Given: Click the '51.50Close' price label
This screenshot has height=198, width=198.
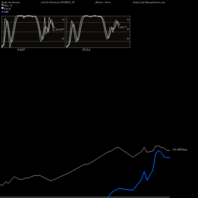Looking at the screenshot, I should 180,150.
